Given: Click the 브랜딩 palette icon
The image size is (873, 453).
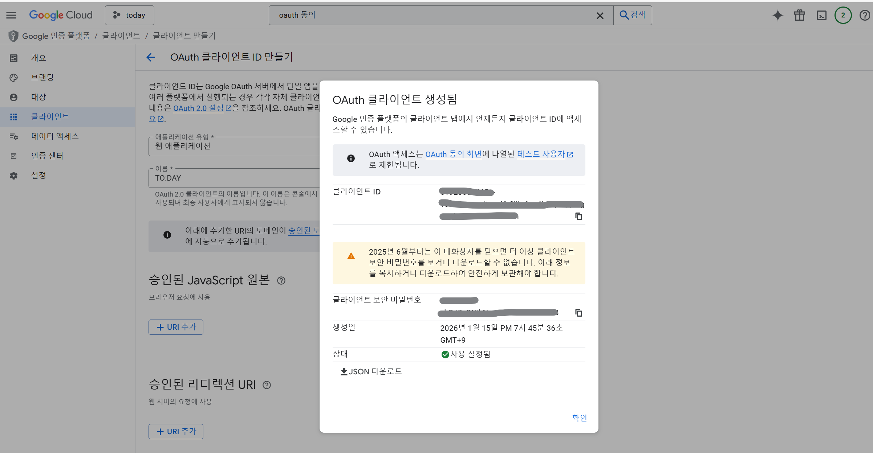Looking at the screenshot, I should click(x=13, y=78).
